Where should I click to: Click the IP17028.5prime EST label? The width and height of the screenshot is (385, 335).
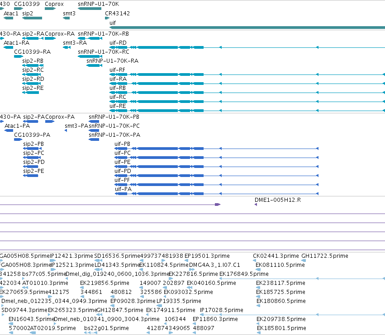click(222, 310)
